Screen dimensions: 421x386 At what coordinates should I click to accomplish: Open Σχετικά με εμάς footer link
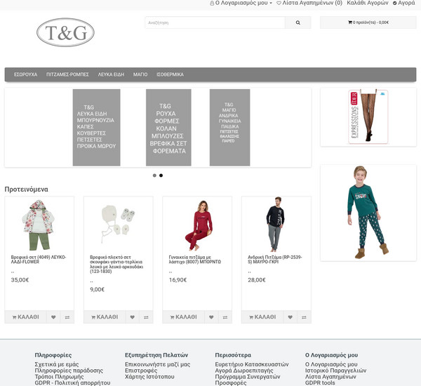point(57,364)
